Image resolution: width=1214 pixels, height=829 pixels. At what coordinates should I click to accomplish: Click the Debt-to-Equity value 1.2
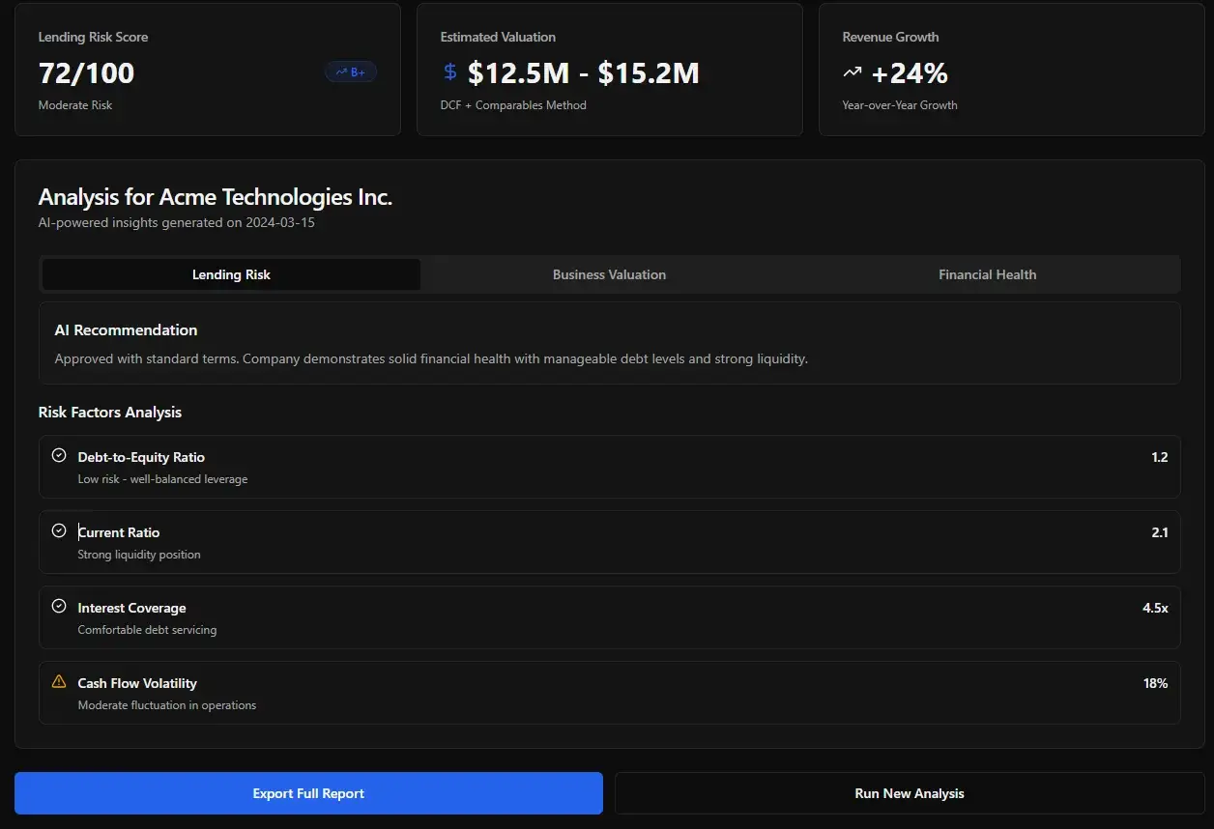(1159, 457)
